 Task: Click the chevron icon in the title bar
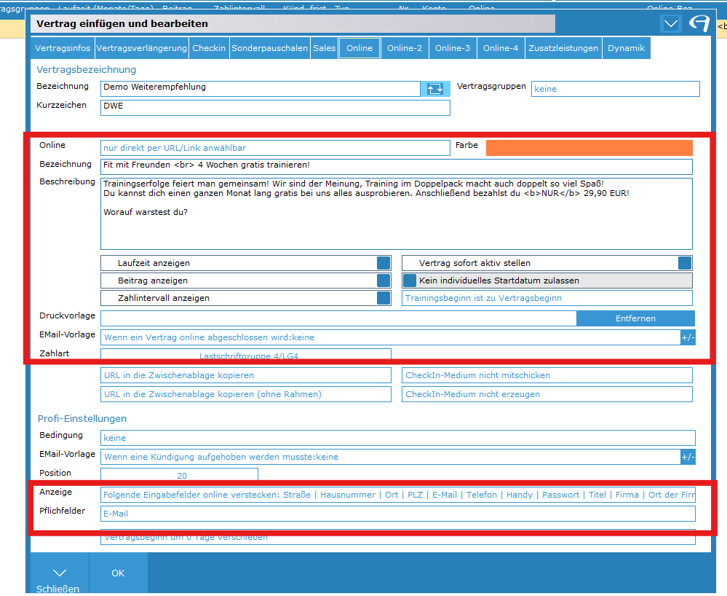click(670, 24)
